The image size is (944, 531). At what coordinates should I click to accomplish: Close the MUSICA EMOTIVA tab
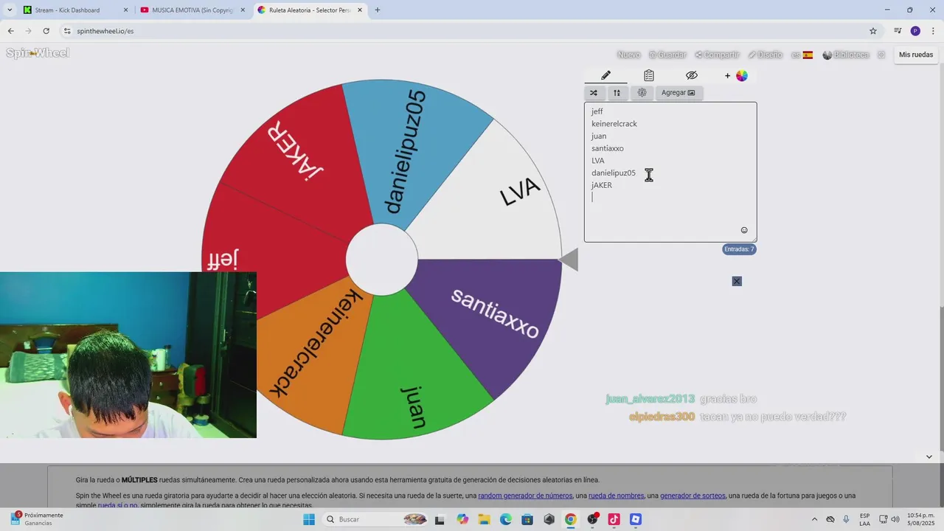243,10
